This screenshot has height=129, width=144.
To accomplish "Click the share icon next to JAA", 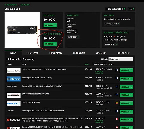I will pyautogui.click(x=133, y=9).
